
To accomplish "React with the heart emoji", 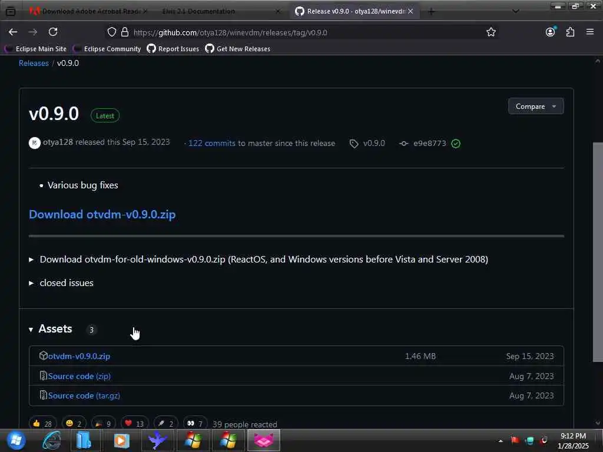I will [x=134, y=424].
